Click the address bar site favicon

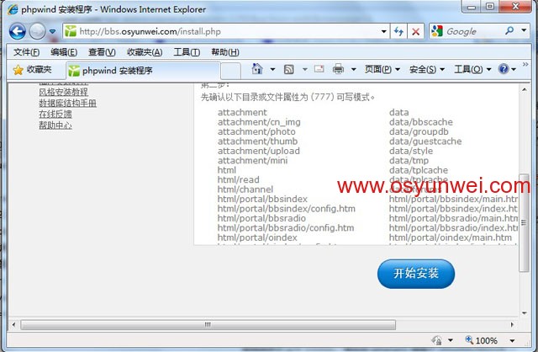point(71,31)
